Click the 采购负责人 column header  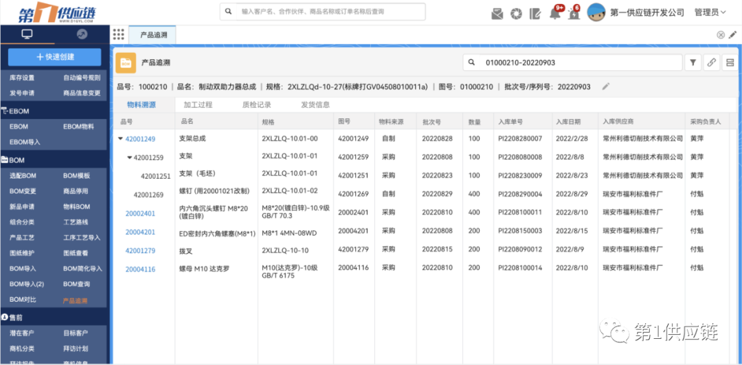tap(706, 122)
